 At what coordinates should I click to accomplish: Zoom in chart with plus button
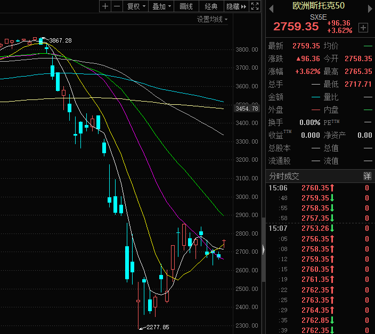coord(105,6)
